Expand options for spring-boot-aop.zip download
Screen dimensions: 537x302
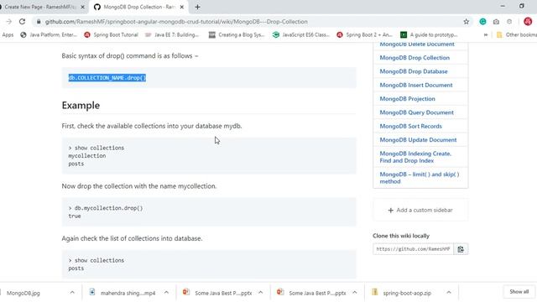click(449, 293)
